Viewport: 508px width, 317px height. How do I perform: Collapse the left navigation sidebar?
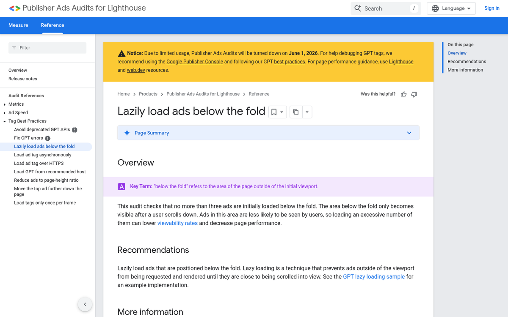pos(85,304)
